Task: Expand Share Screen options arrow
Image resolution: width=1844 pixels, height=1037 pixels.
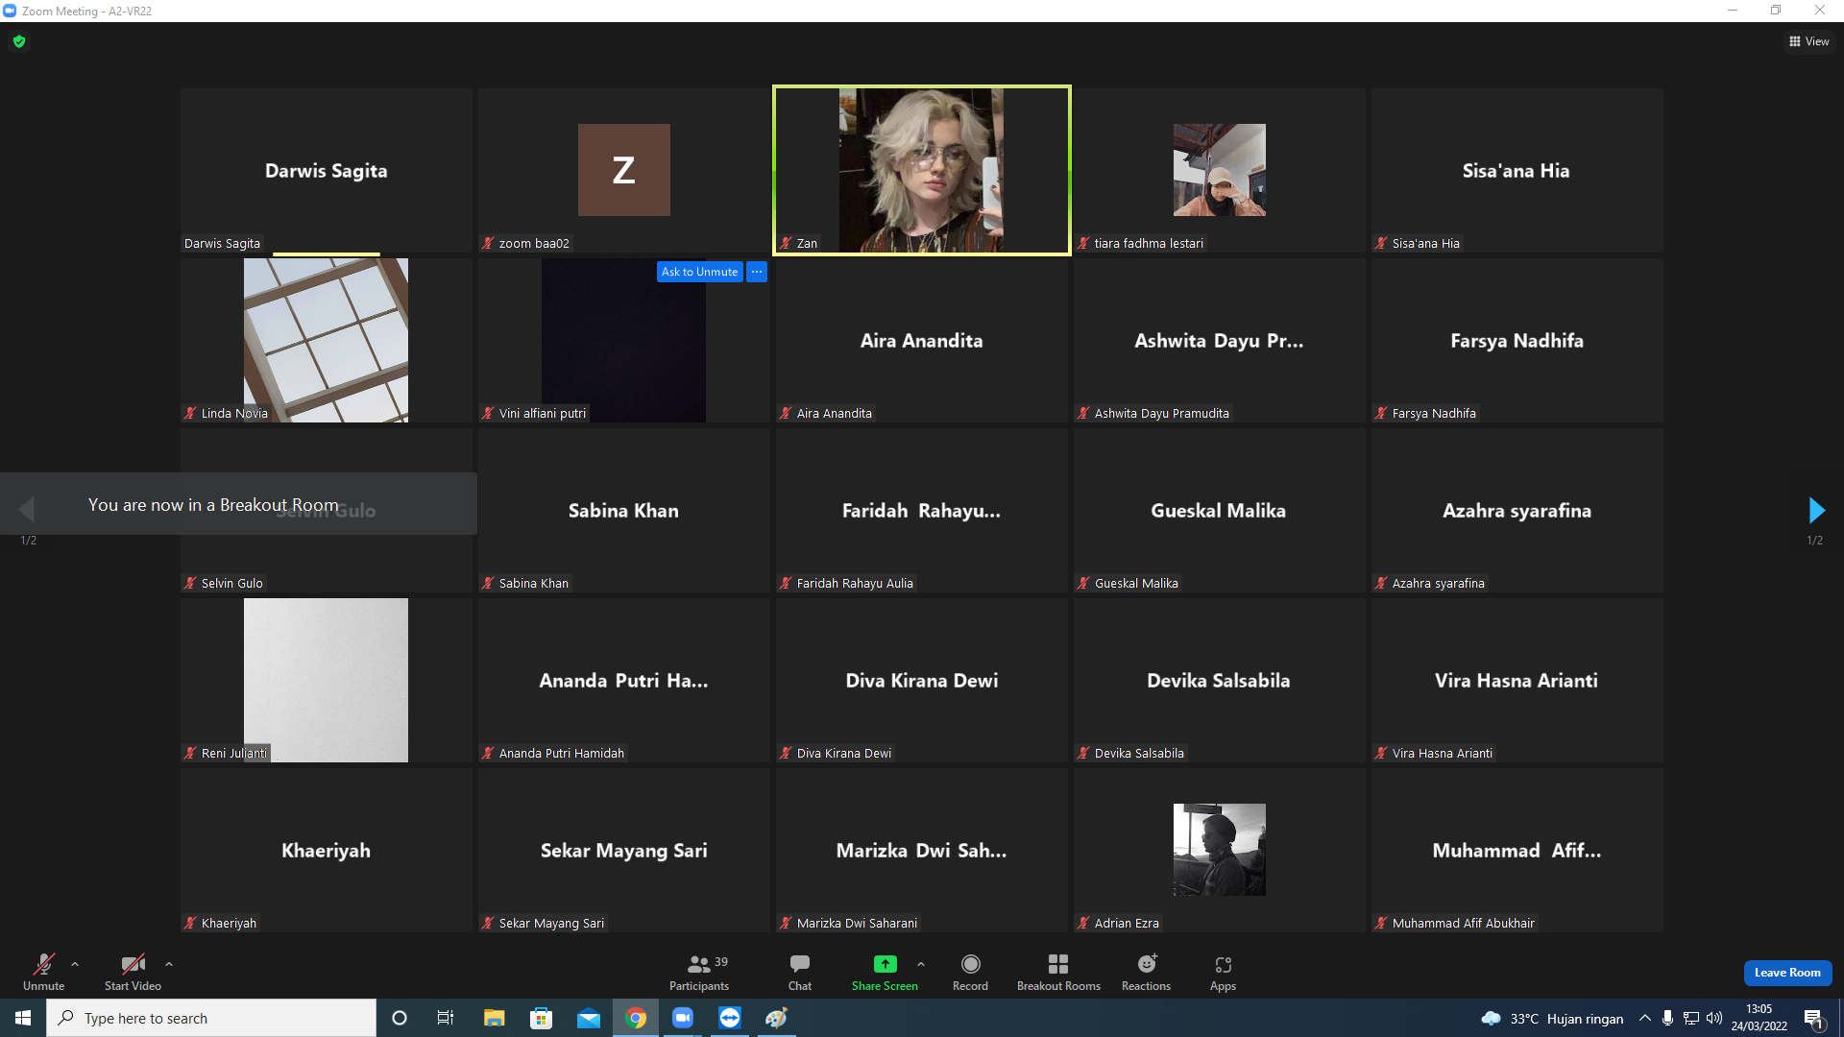Action: point(921,964)
